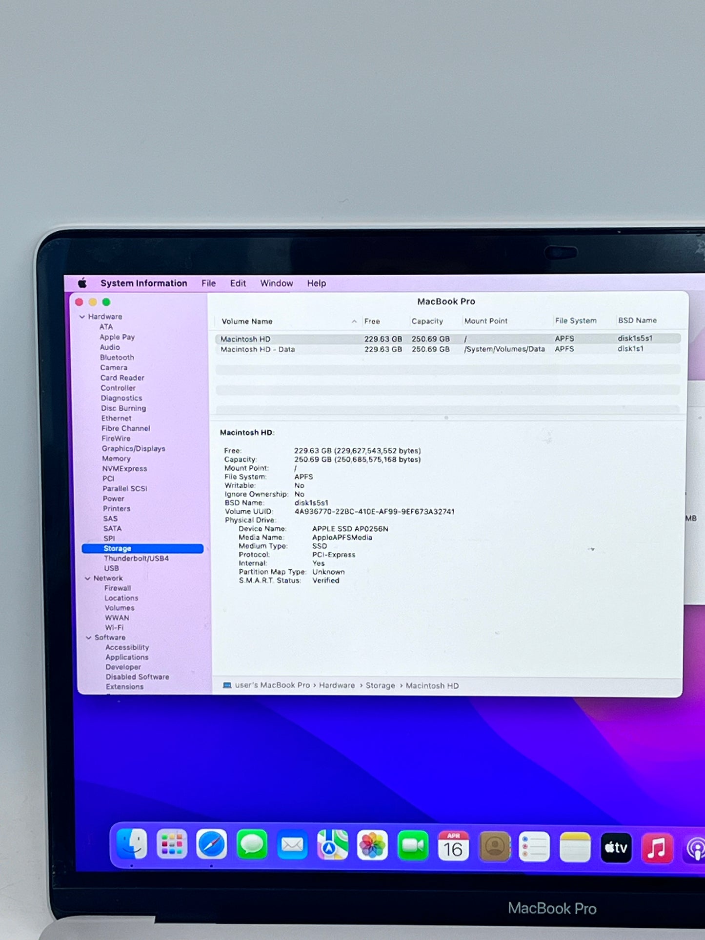Show Audio hardware information
The image size is (705, 940).
coord(110,347)
